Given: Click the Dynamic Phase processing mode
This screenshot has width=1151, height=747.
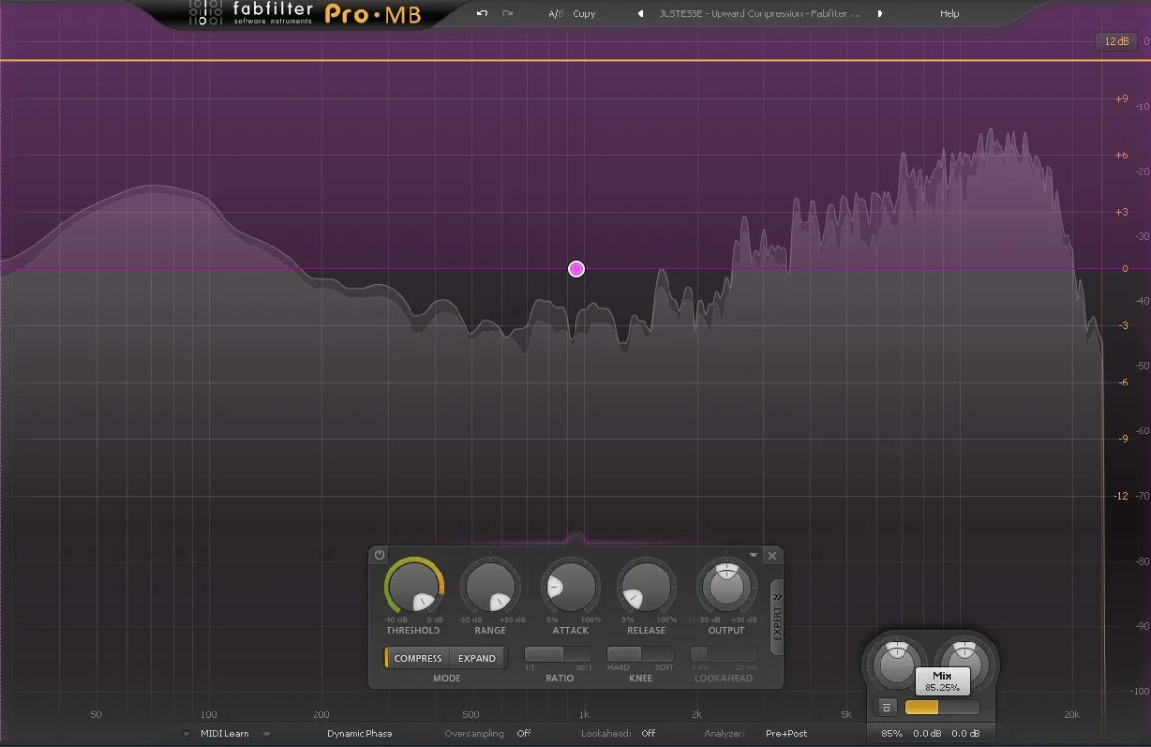Looking at the screenshot, I should [x=359, y=734].
